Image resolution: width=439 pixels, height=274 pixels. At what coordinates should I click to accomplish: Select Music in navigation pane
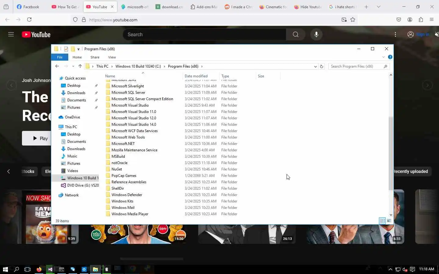[x=72, y=156]
